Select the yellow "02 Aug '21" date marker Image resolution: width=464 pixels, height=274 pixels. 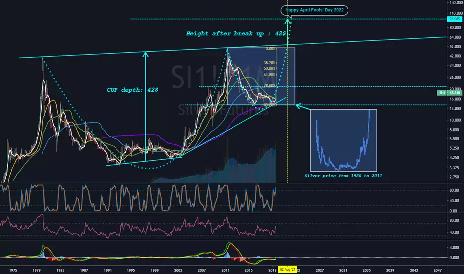[288, 269]
